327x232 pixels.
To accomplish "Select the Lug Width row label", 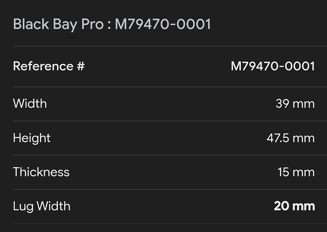I will click(42, 206).
